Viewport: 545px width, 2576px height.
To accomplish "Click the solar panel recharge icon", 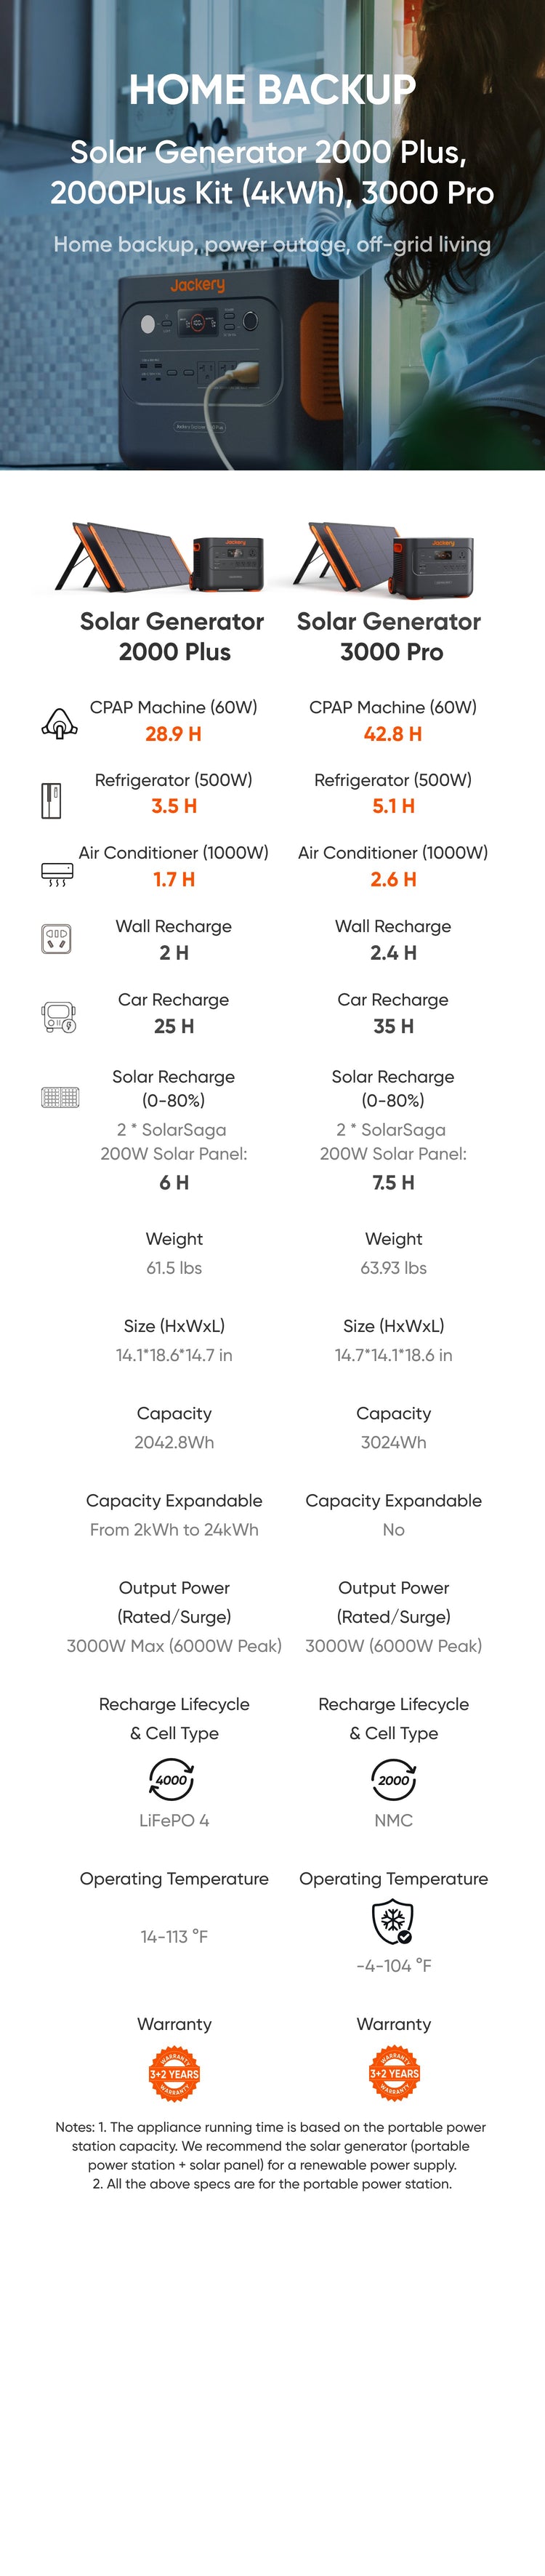I will [60, 1097].
